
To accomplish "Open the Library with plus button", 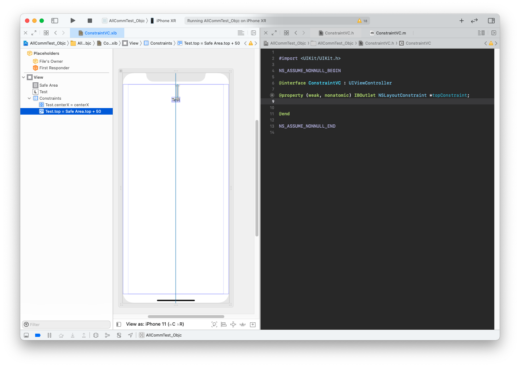I will 462,21.
